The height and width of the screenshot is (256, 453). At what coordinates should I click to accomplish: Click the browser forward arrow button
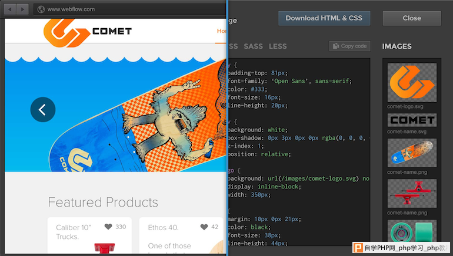(x=22, y=9)
